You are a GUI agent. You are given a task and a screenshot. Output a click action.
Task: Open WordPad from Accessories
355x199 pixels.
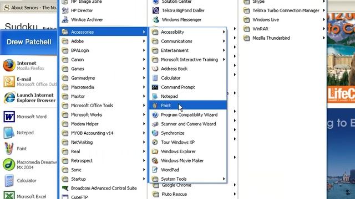(x=188, y=170)
